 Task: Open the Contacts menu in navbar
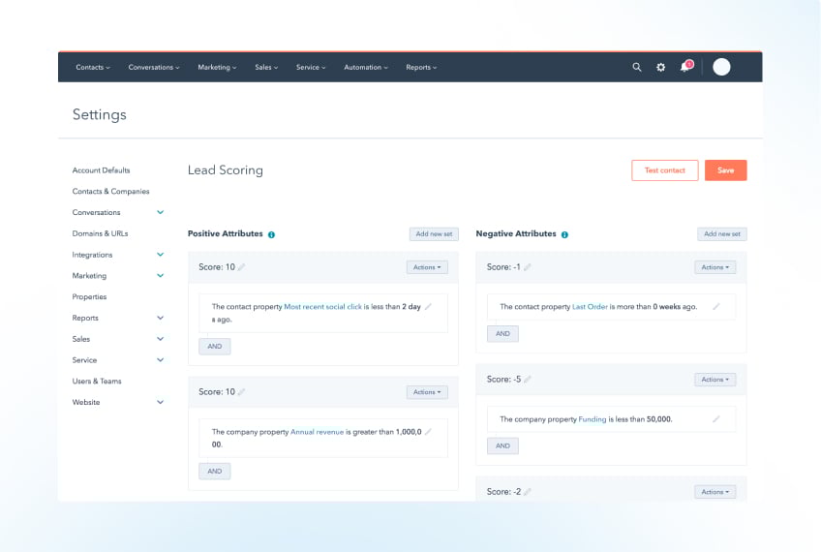[93, 68]
